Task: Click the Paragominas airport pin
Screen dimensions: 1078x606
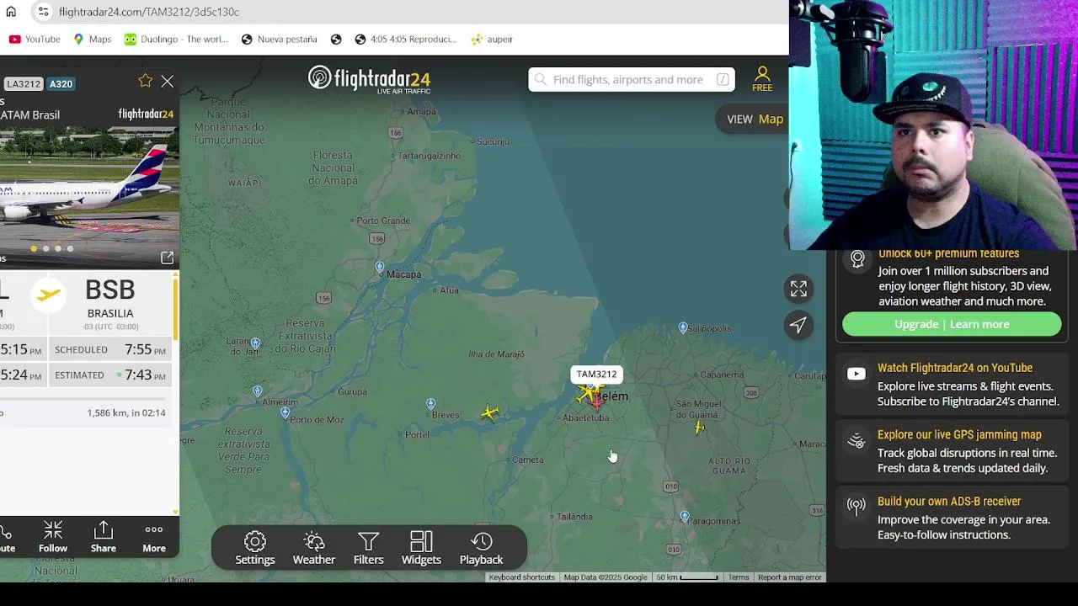Action: 685,517
